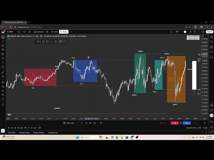Open the Strategy Tester tab
The image size is (214, 160).
(24, 133)
